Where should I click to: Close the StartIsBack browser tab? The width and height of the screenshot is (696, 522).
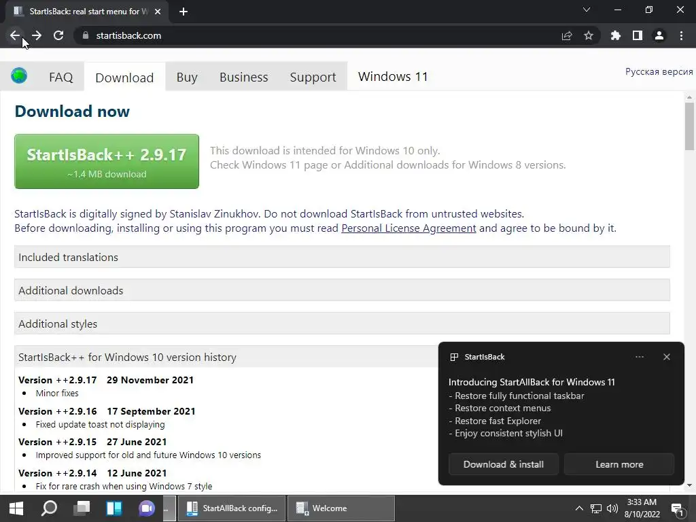click(158, 12)
